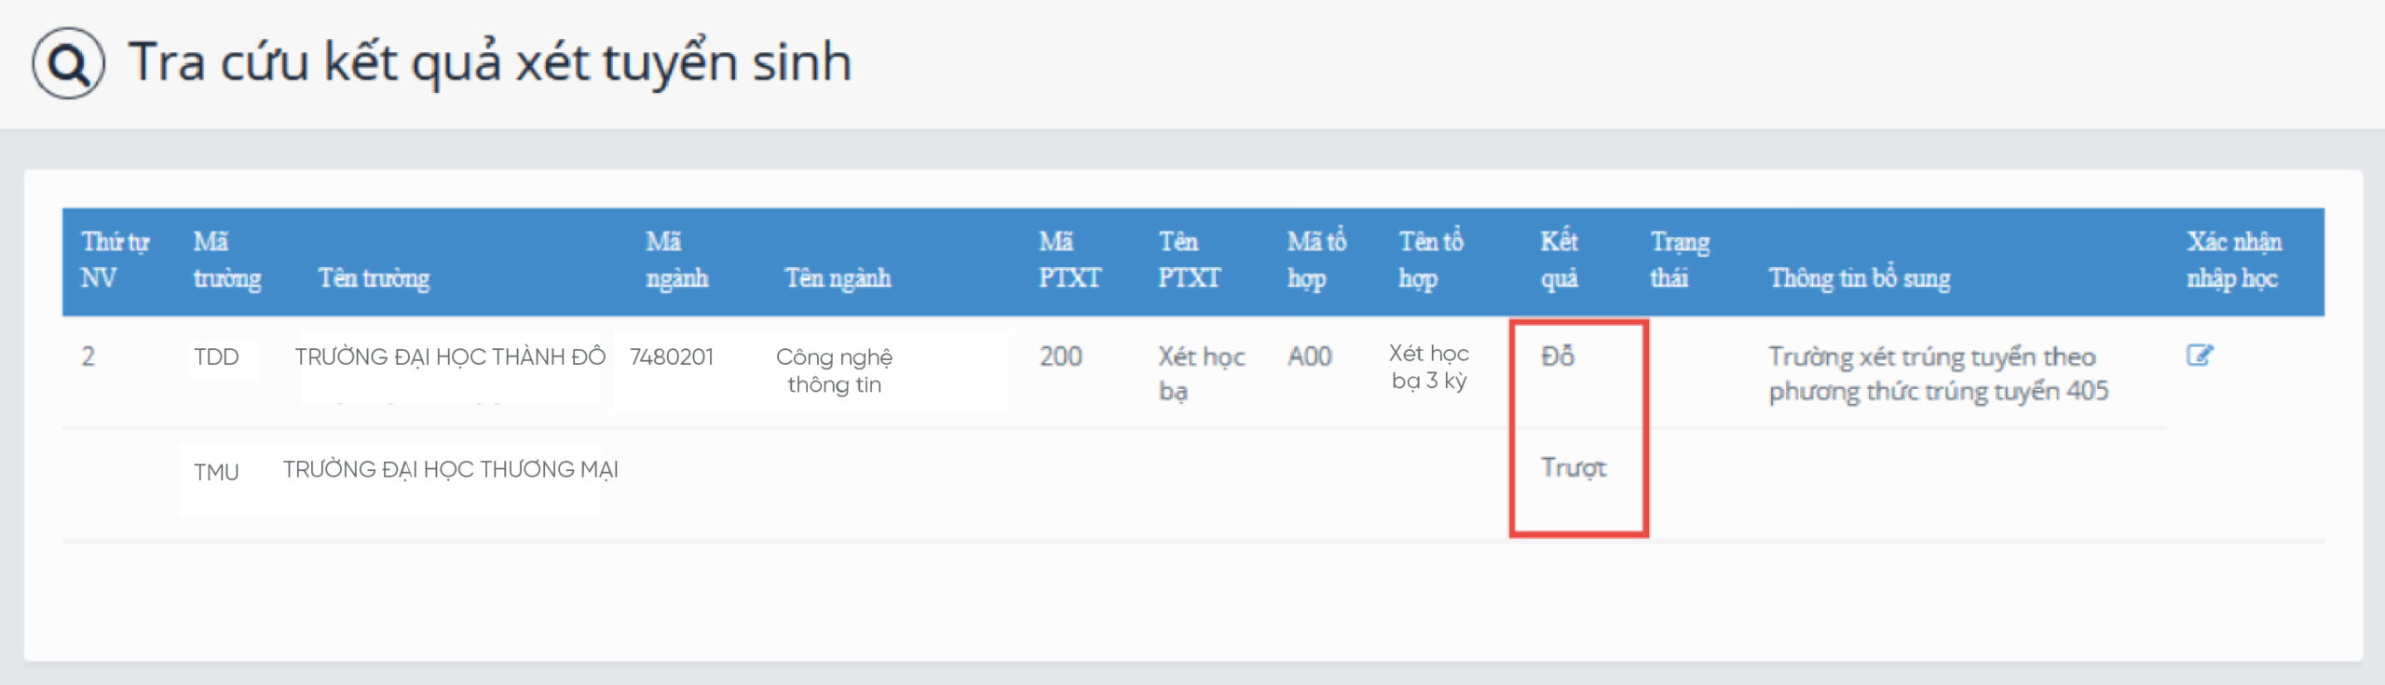The height and width of the screenshot is (685, 2385).
Task: Select the "Trạng thái" column header
Action: [1679, 261]
